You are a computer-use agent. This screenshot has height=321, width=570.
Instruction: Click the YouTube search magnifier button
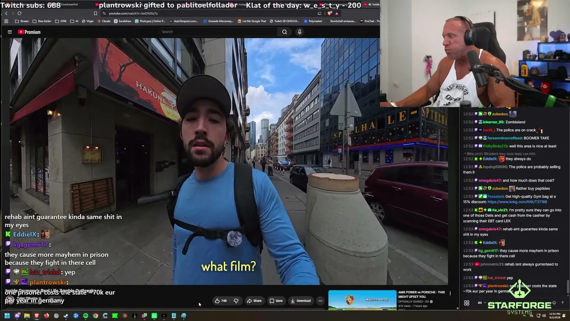tap(285, 32)
